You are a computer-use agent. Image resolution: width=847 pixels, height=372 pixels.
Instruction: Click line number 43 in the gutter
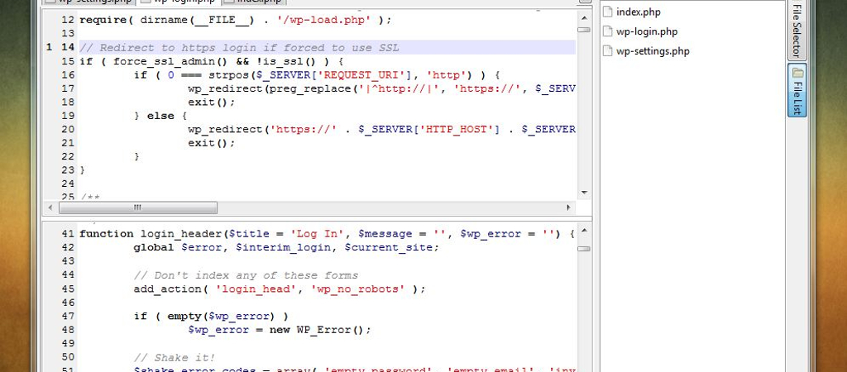click(x=67, y=260)
